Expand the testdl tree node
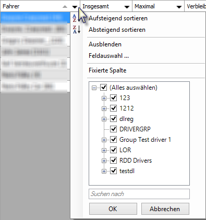 [x=104, y=172]
